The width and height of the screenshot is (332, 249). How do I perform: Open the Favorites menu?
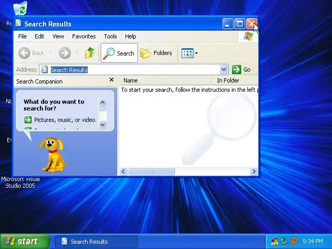(84, 36)
